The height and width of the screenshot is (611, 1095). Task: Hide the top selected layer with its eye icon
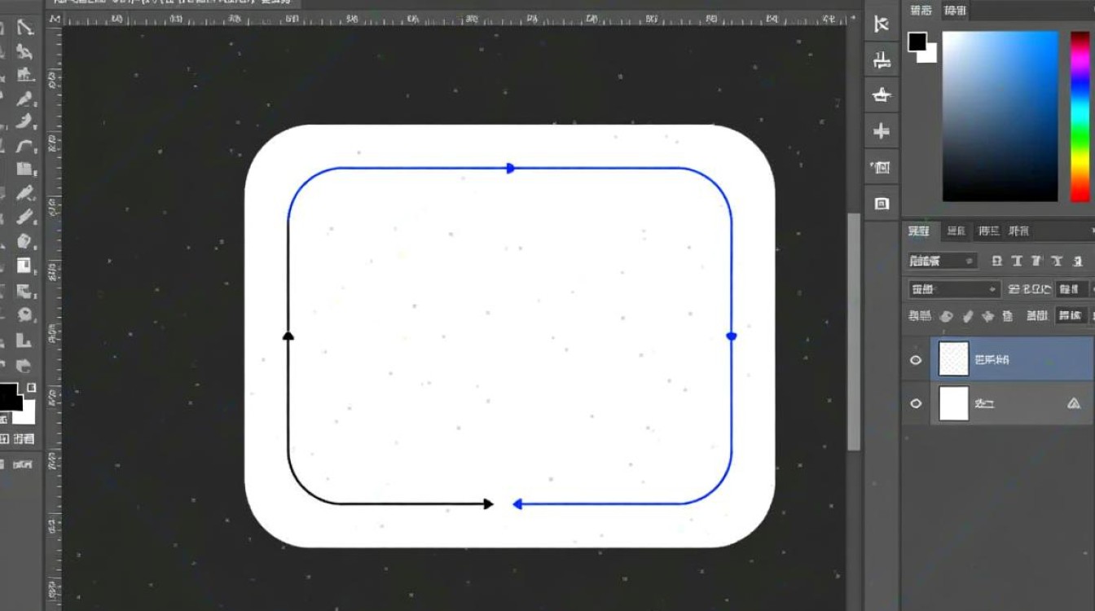(916, 358)
